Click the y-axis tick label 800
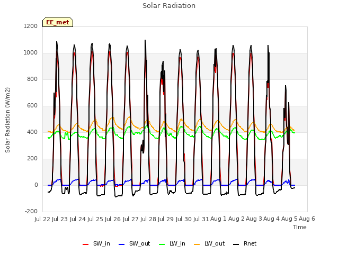The width and height of the screenshot is (339, 254). [32, 79]
